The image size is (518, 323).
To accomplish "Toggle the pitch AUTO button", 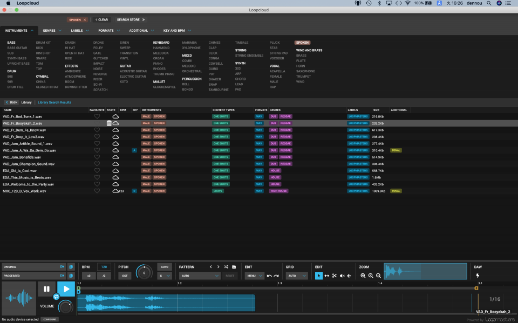I will (x=165, y=267).
